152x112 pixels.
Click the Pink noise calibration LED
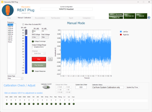click(51, 104)
